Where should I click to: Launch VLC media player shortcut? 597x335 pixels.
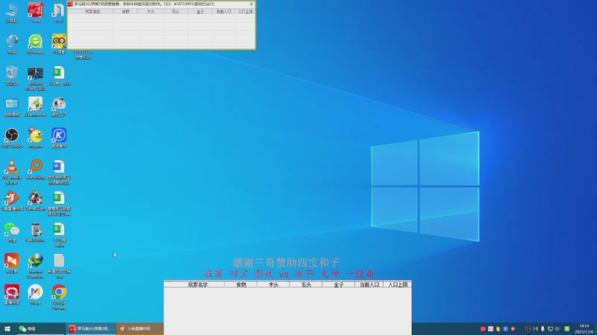[12, 172]
